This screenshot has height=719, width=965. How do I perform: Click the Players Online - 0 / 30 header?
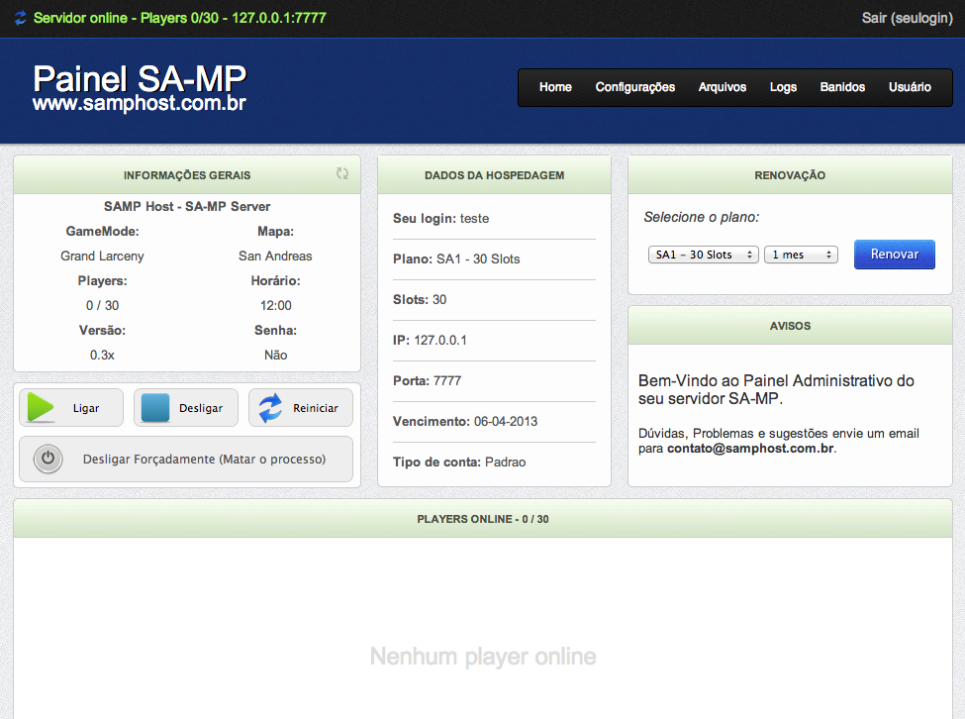click(483, 519)
